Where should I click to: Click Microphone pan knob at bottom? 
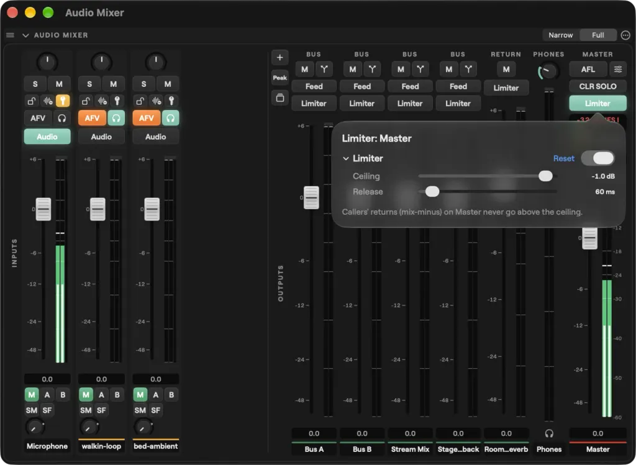tap(34, 427)
